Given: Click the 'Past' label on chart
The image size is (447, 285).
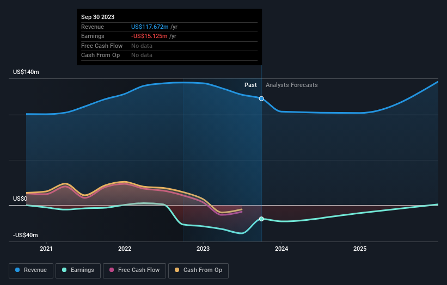Looking at the screenshot, I should [x=250, y=85].
